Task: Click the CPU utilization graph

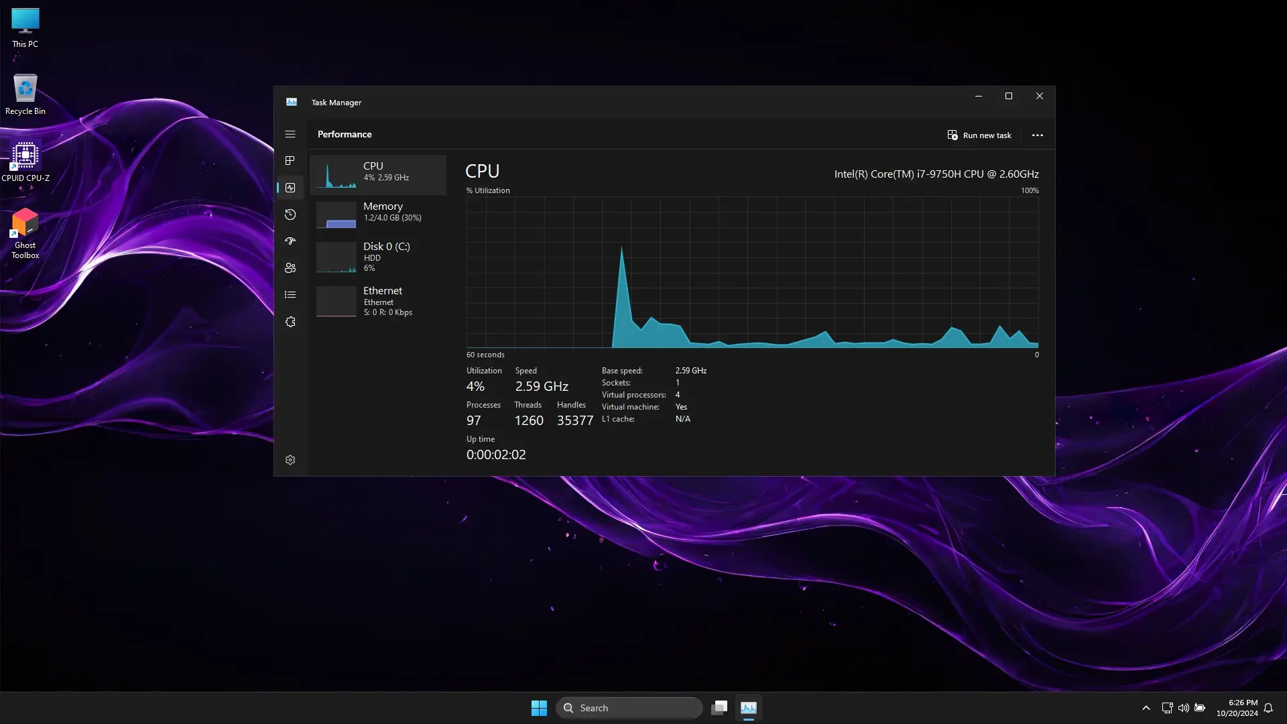Action: (752, 272)
